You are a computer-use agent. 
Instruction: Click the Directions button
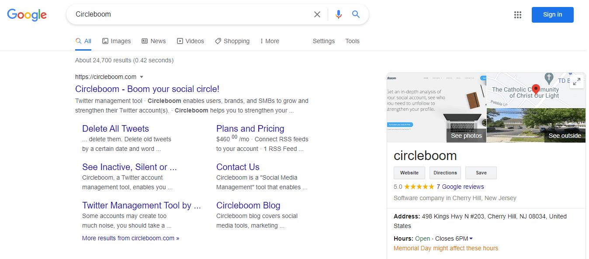coord(445,173)
